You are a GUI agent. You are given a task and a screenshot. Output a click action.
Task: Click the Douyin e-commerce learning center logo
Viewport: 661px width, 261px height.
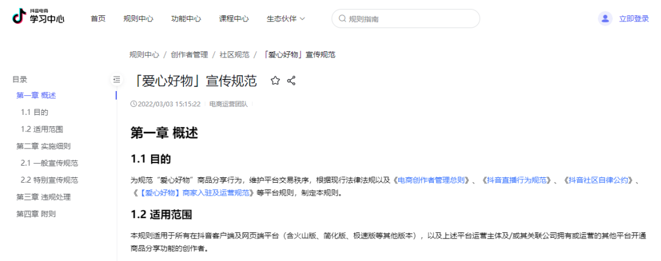pos(39,17)
